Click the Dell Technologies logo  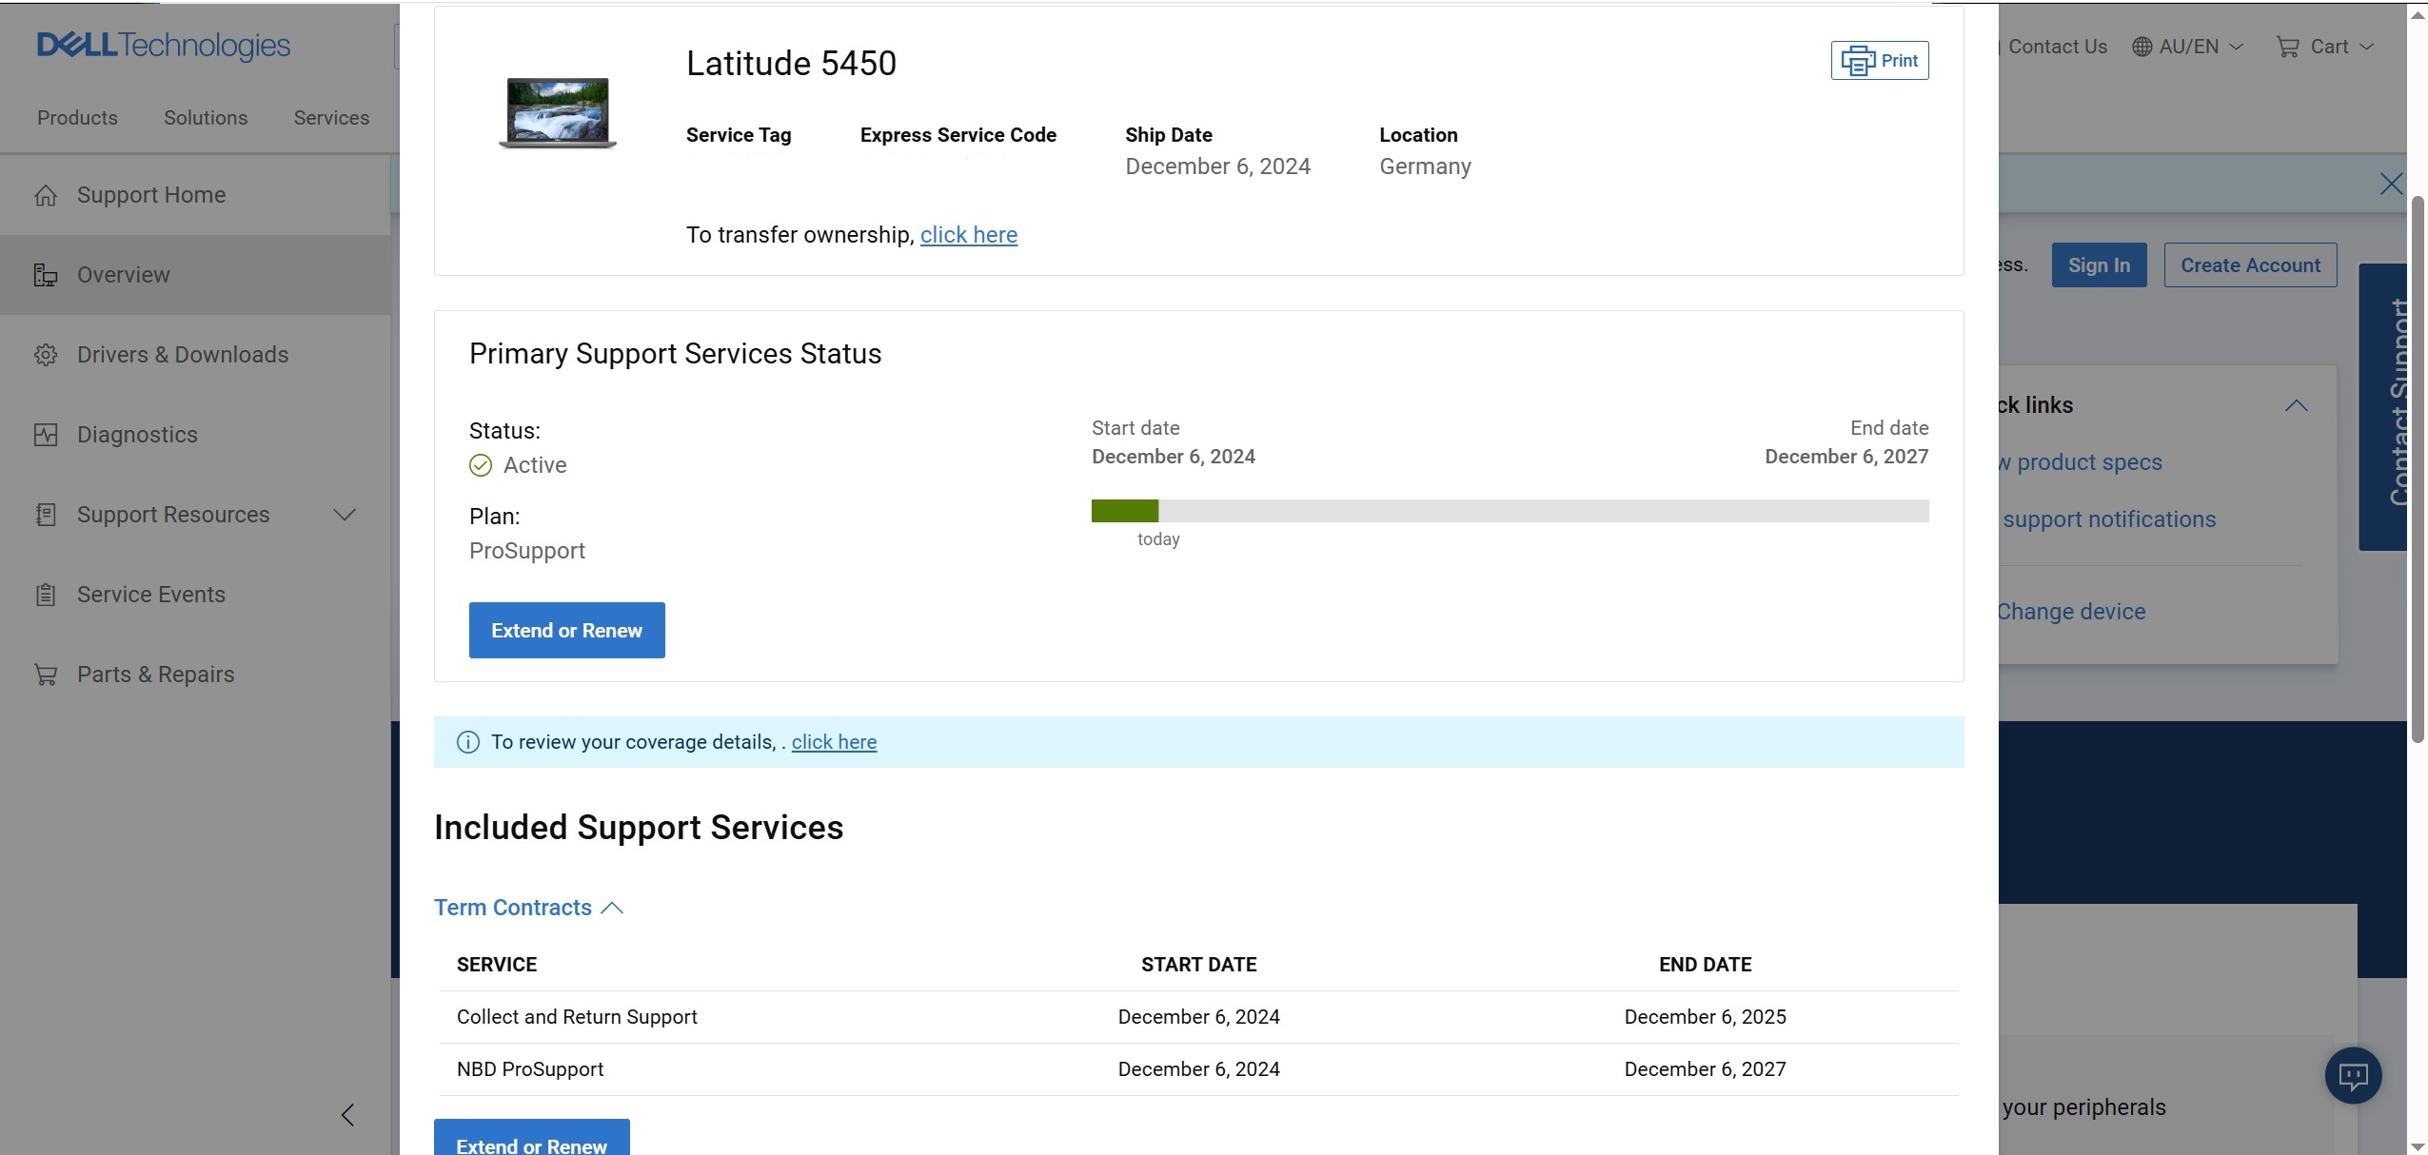(164, 46)
